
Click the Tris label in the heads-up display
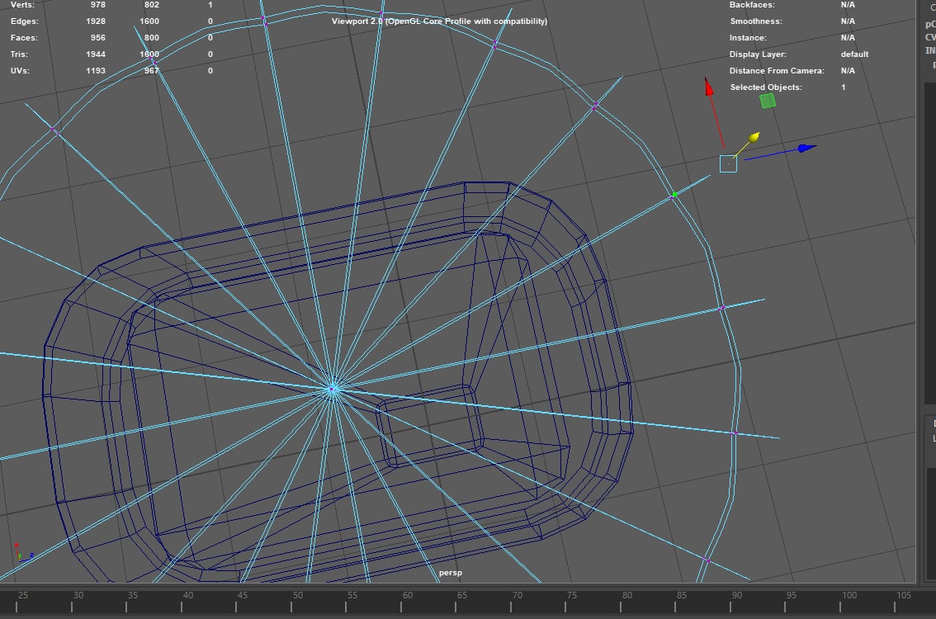[19, 54]
